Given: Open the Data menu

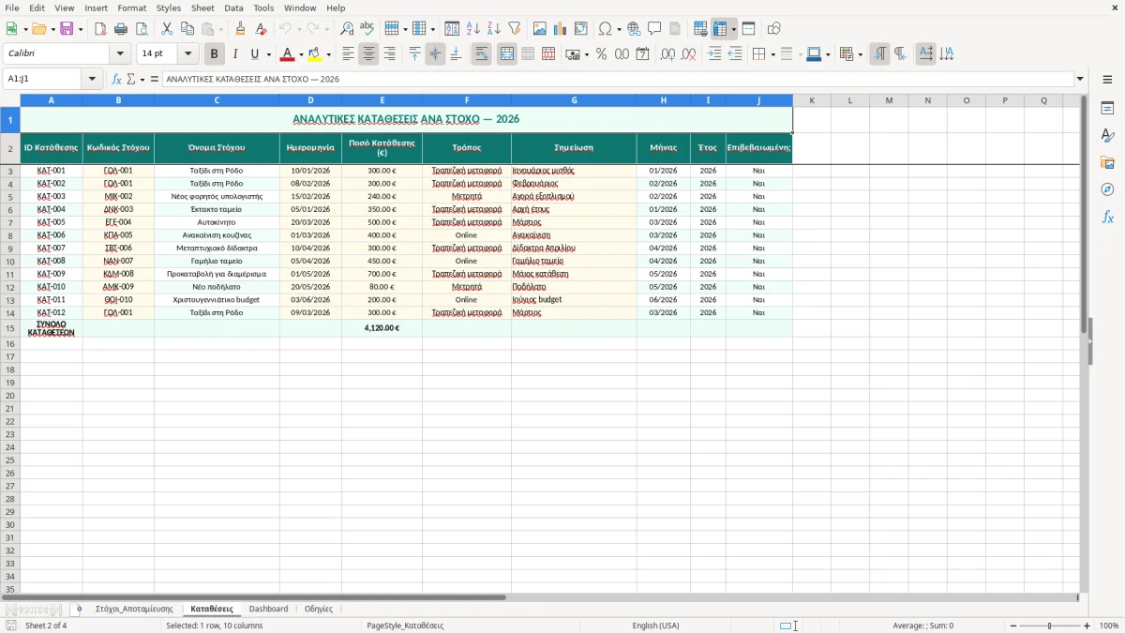Looking at the screenshot, I should point(233,8).
